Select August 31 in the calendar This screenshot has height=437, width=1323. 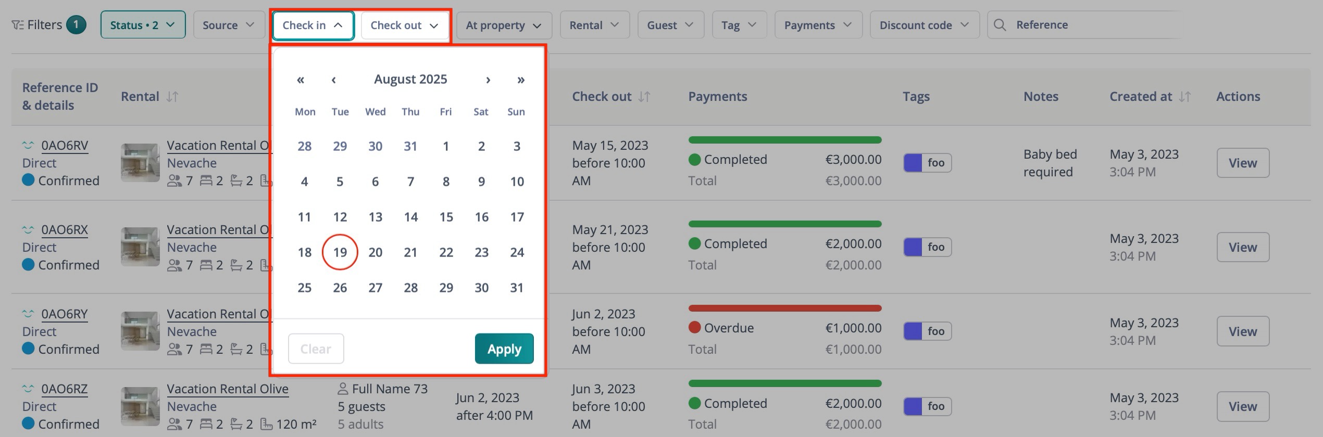pyautogui.click(x=517, y=288)
